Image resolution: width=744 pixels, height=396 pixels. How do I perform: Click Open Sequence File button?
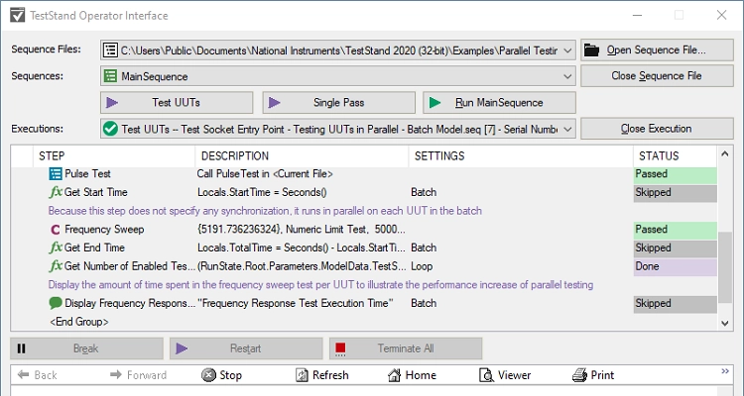650,49
